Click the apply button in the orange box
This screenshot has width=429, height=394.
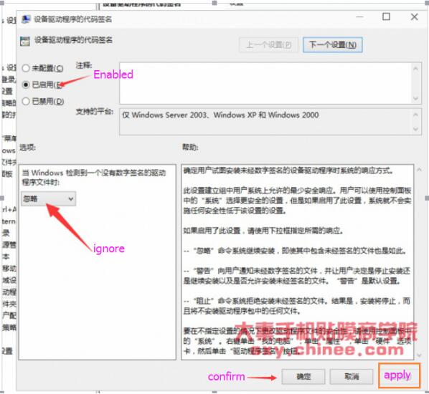pyautogui.click(x=399, y=375)
